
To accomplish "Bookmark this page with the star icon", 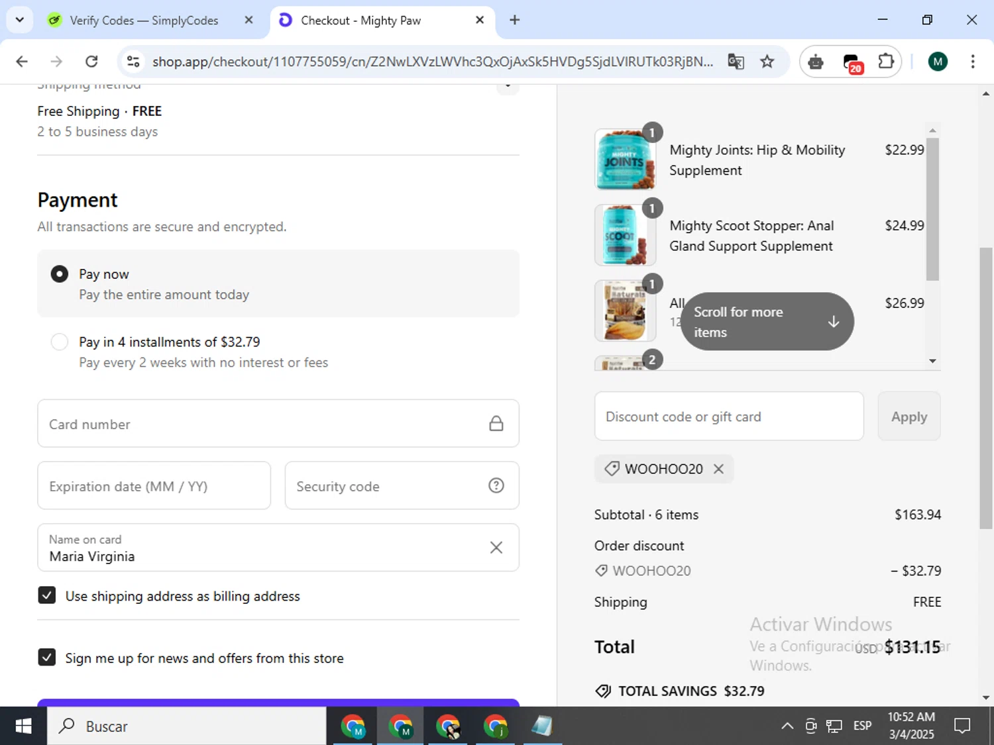I will [767, 62].
